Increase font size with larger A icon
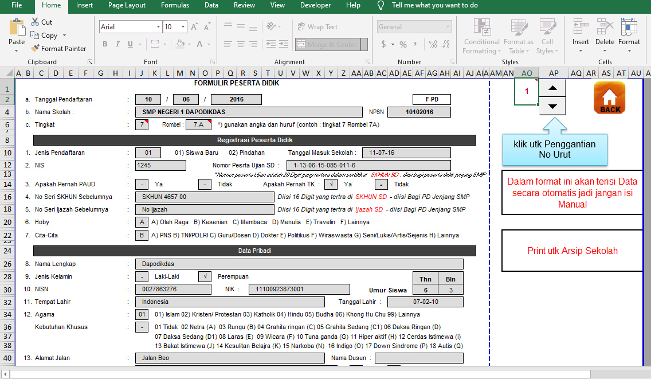This screenshot has height=379, width=651. (194, 27)
